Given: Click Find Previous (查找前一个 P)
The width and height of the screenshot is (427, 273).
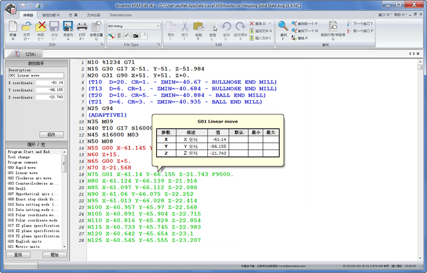Looking at the screenshot, I should (x=305, y=23).
